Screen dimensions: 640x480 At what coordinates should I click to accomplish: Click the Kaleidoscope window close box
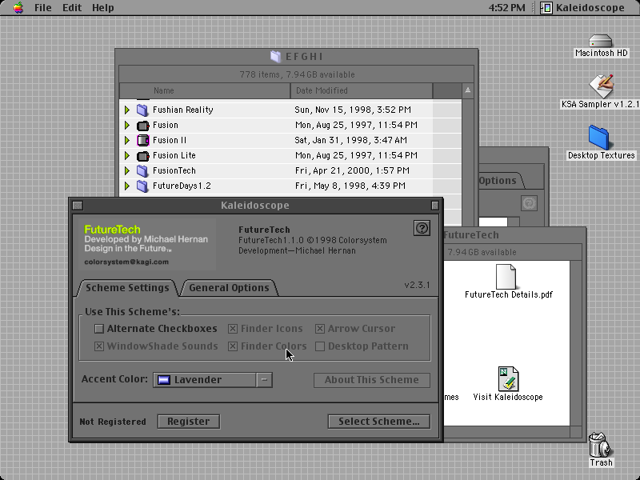(x=78, y=206)
